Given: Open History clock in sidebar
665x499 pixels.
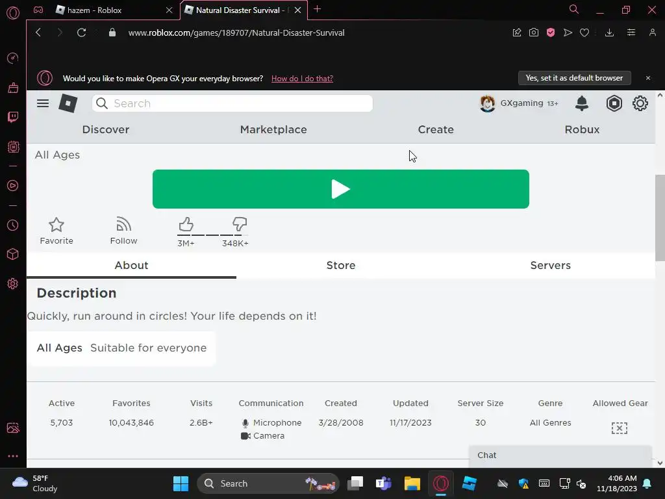Looking at the screenshot, I should (x=13, y=225).
